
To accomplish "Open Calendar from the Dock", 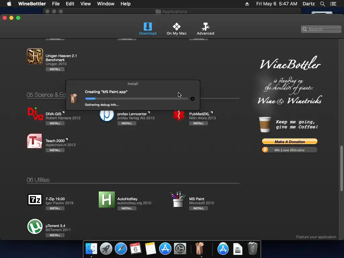I will click(135, 249).
